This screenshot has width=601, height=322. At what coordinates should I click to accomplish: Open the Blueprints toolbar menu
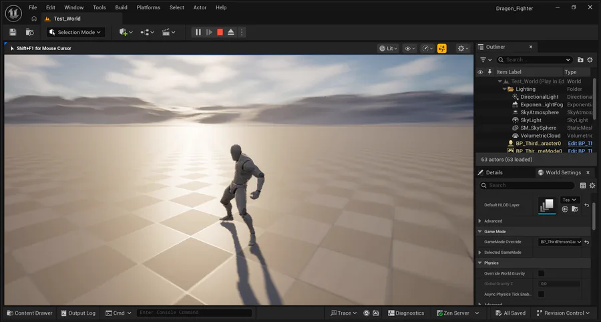(147, 32)
